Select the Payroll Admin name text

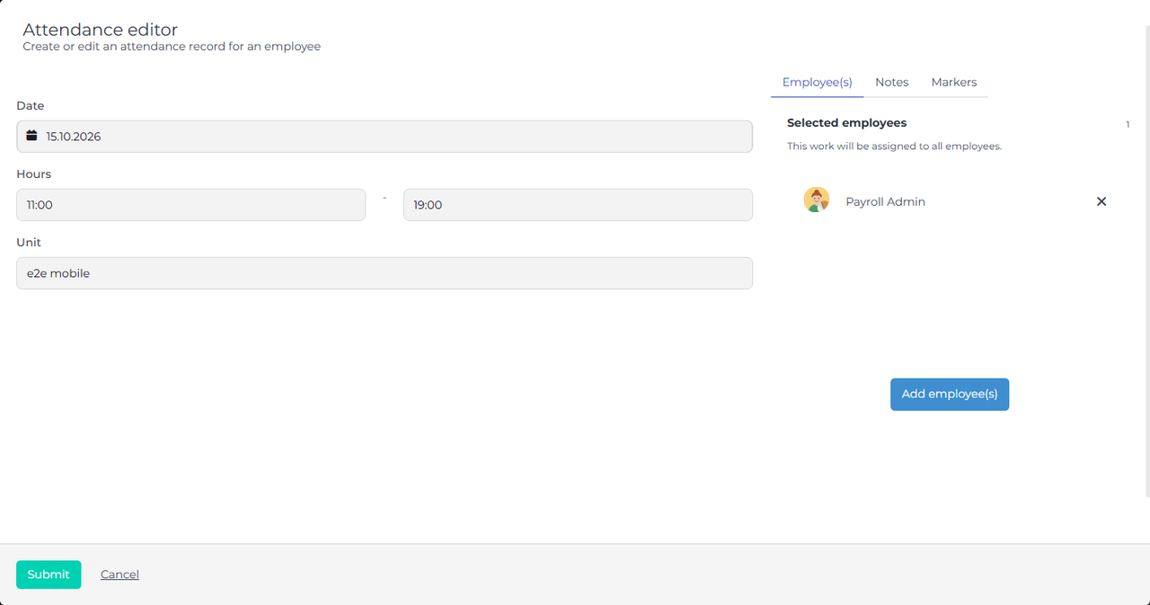coord(885,201)
